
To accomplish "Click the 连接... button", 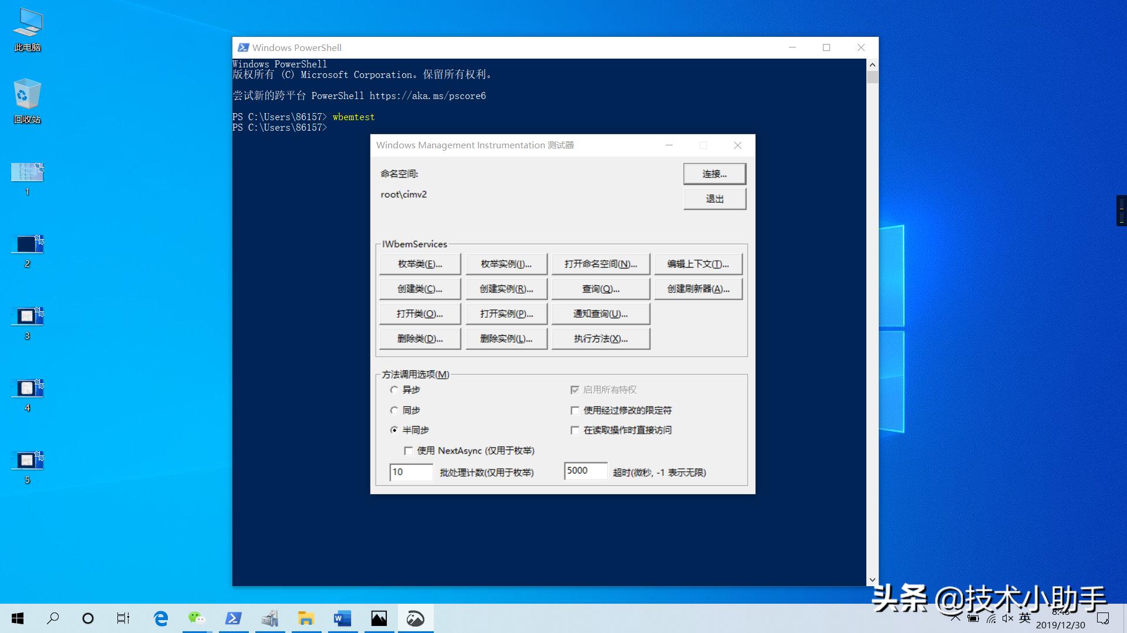I will point(714,174).
